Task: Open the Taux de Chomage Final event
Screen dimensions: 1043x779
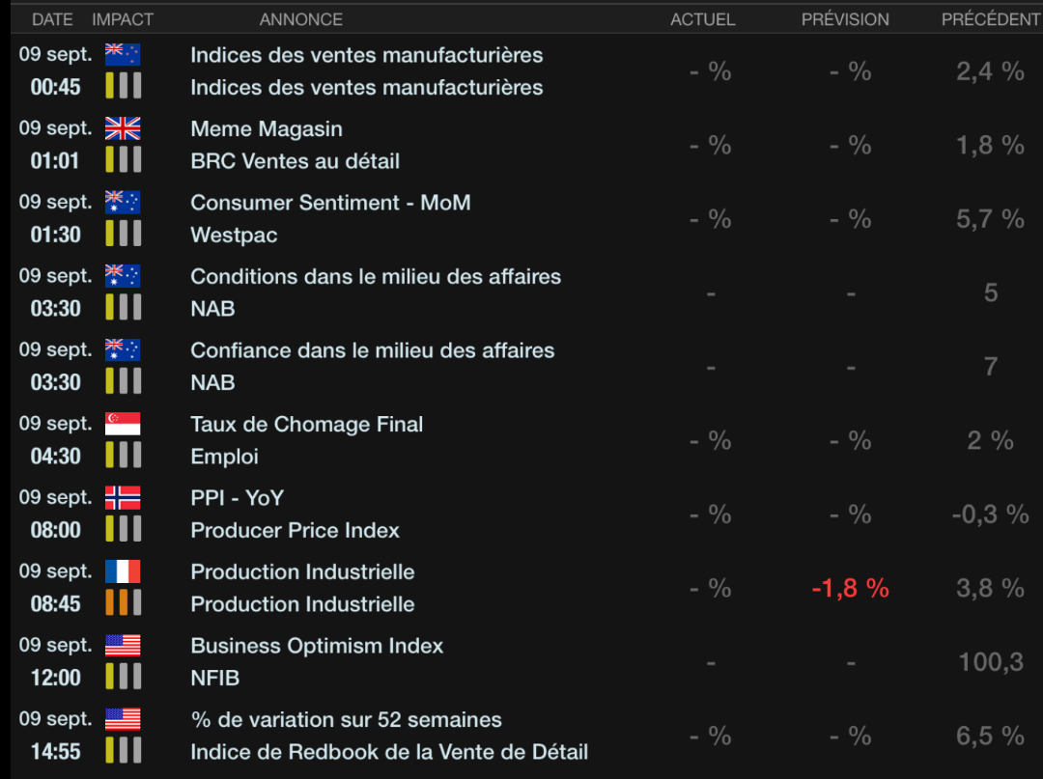Action: 306,424
